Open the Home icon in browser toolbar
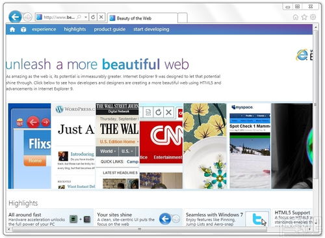Screen dimensions: 325x238 click(295, 17)
